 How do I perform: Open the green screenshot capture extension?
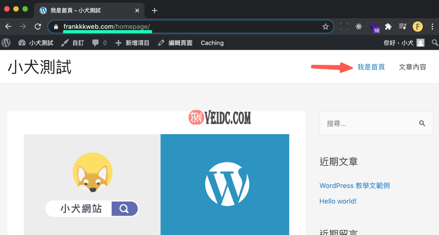tap(344, 26)
